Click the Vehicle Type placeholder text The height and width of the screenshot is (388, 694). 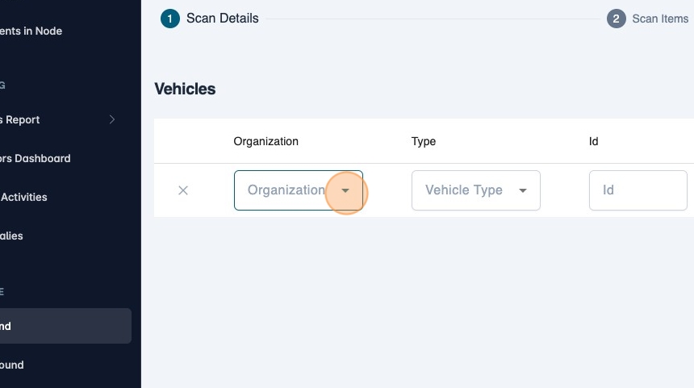(x=463, y=190)
